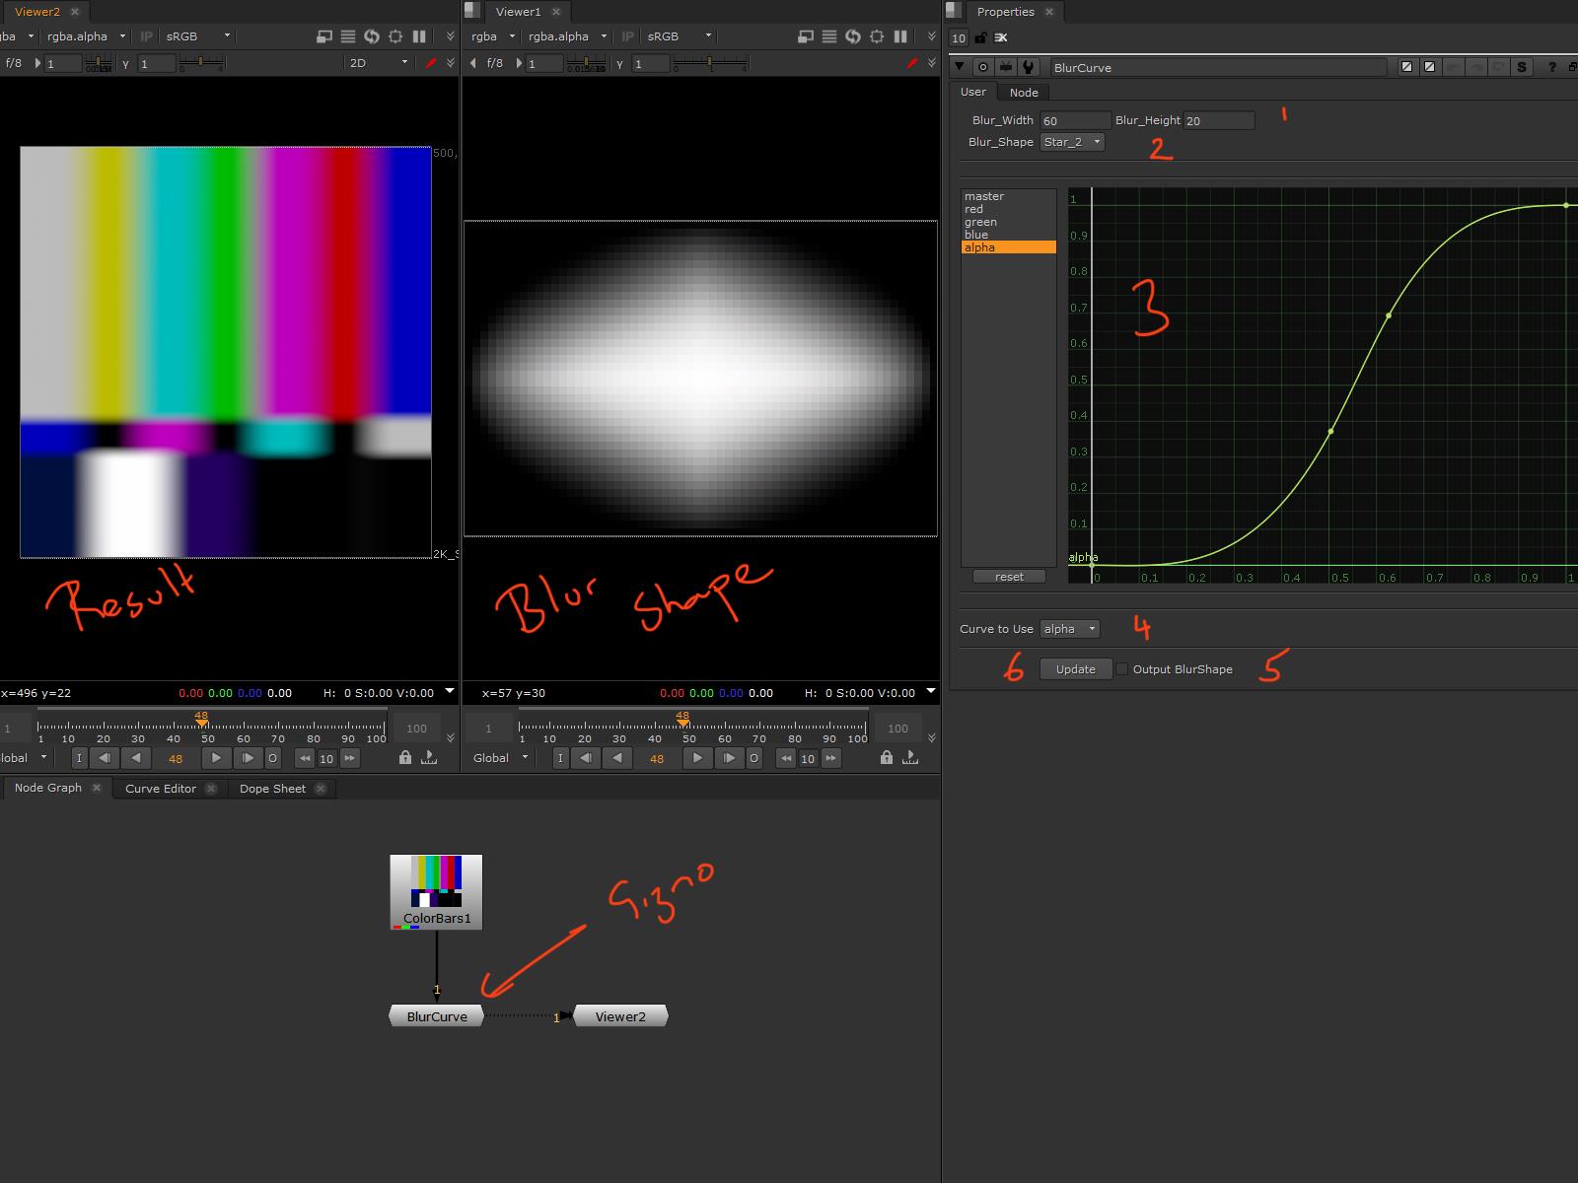Enable the Output BlurShape checkbox
The width and height of the screenshot is (1578, 1183).
tap(1122, 669)
